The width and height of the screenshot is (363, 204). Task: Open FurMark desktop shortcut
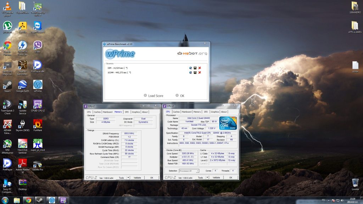coord(38,126)
